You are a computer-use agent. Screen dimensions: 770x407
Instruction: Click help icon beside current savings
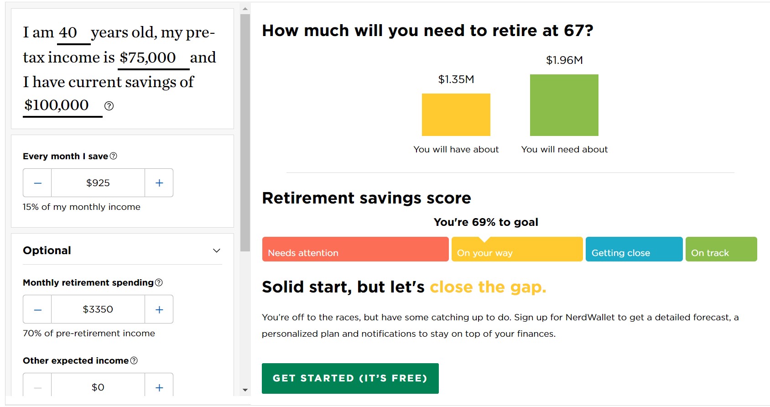(109, 106)
